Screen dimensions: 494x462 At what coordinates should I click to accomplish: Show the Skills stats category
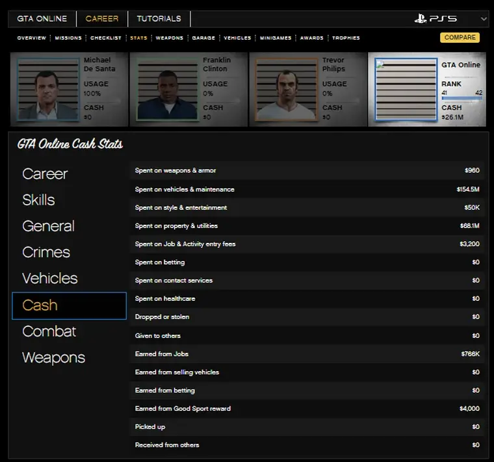pos(38,200)
